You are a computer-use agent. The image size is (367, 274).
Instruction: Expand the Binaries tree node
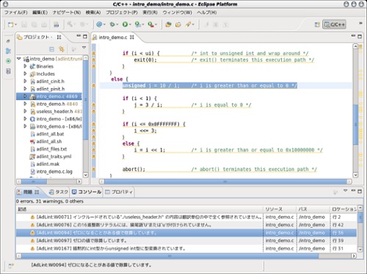click(x=25, y=66)
